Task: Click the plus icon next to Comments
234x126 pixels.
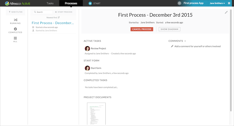Action: pos(185,41)
